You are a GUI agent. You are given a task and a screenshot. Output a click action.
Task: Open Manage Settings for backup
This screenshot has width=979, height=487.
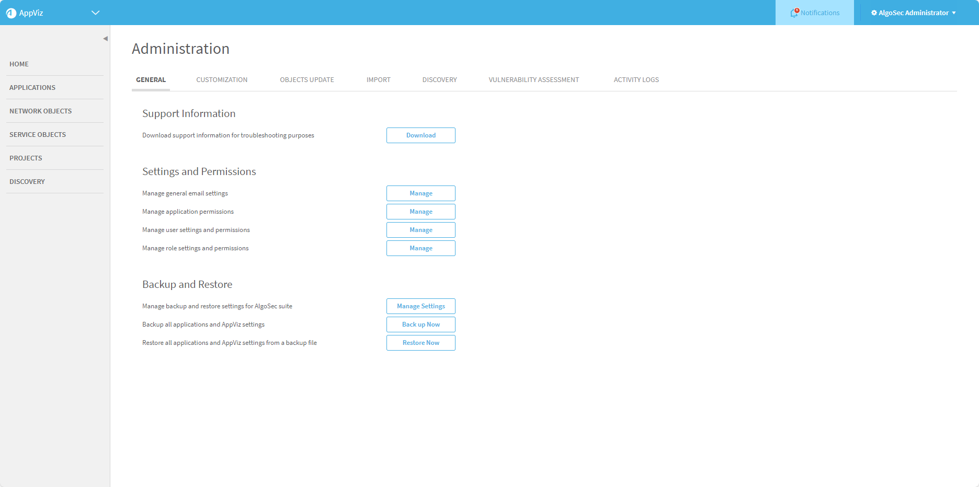[x=420, y=306]
